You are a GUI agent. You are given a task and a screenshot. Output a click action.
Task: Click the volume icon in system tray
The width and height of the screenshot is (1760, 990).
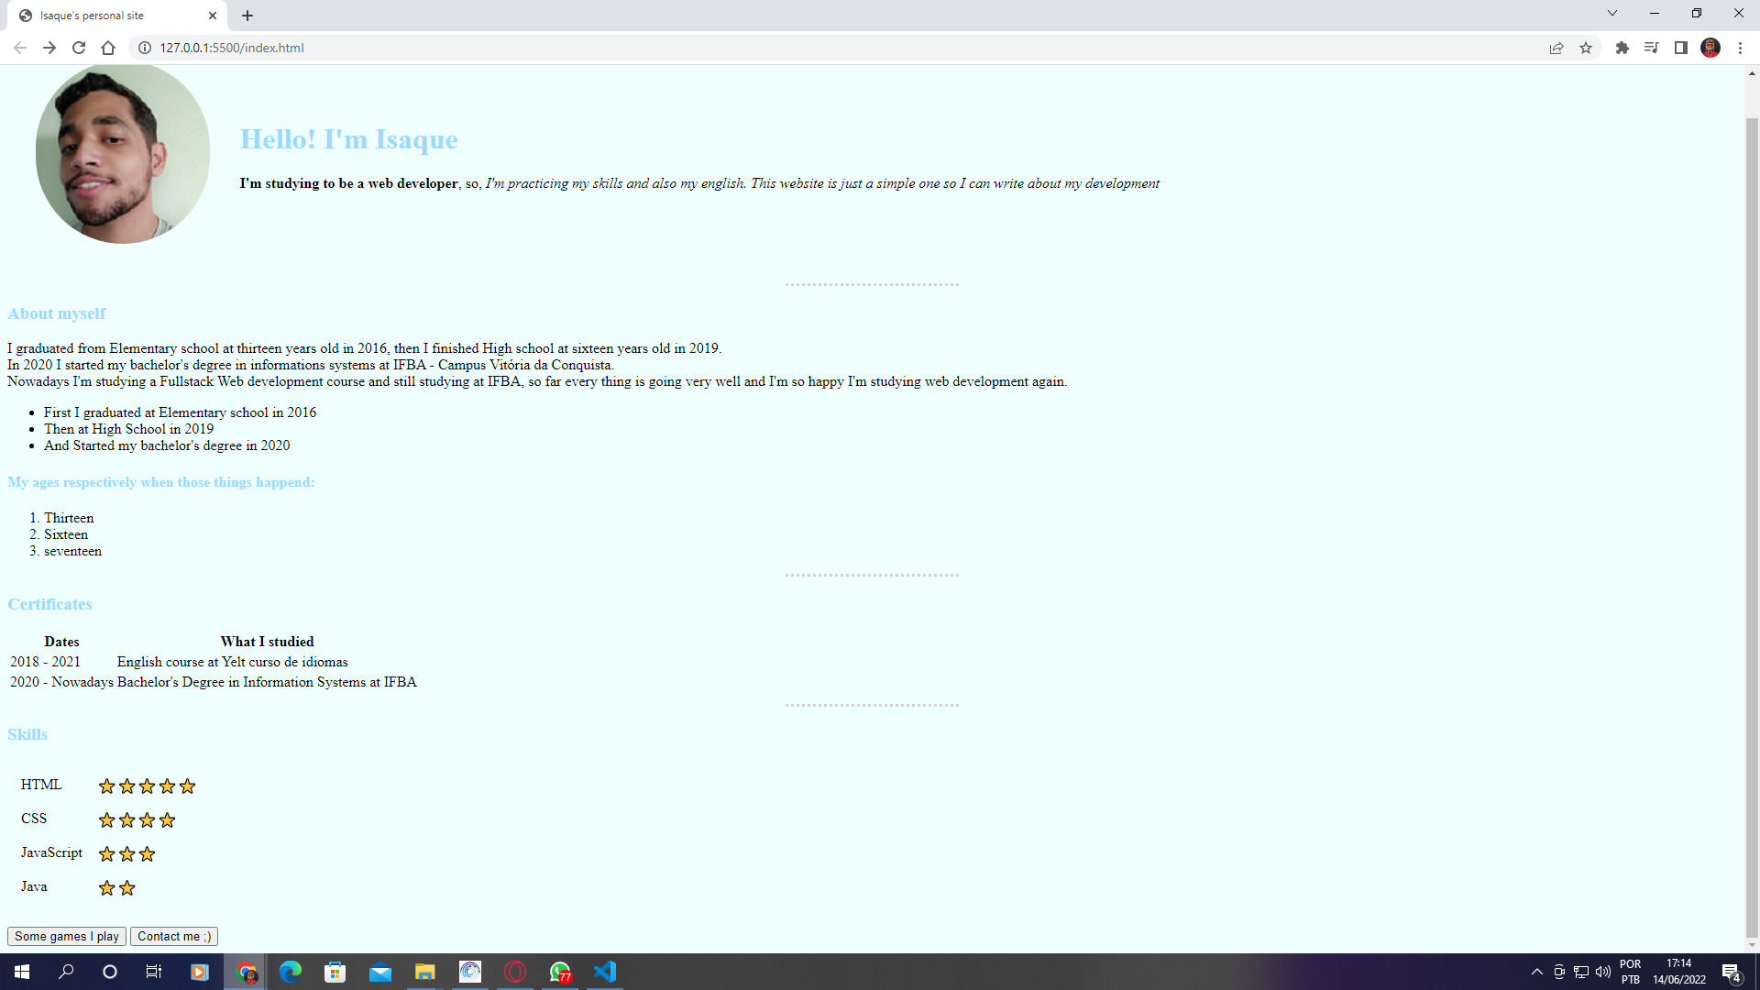click(x=1603, y=972)
